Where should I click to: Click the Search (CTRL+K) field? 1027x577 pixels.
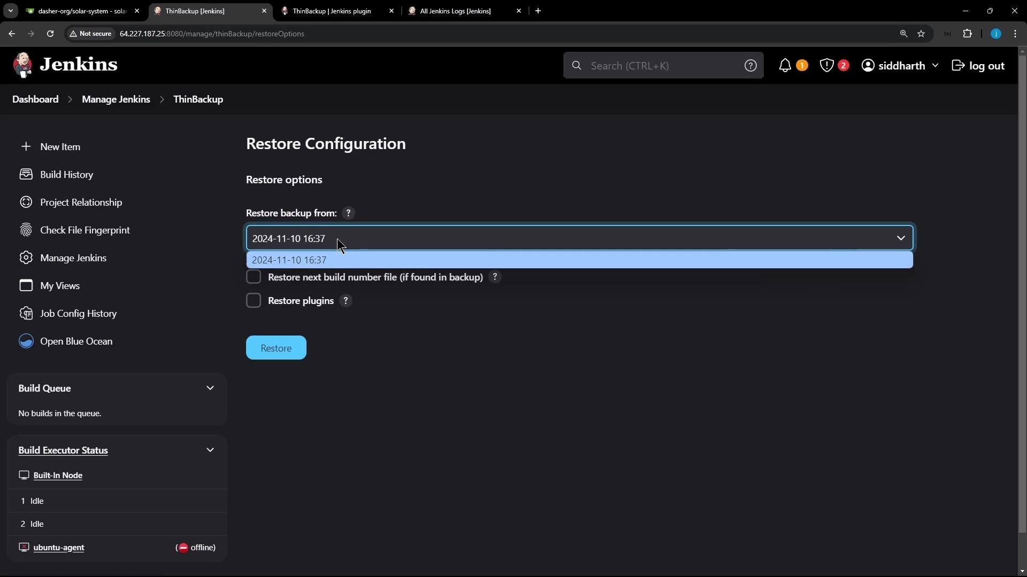[x=663, y=65]
